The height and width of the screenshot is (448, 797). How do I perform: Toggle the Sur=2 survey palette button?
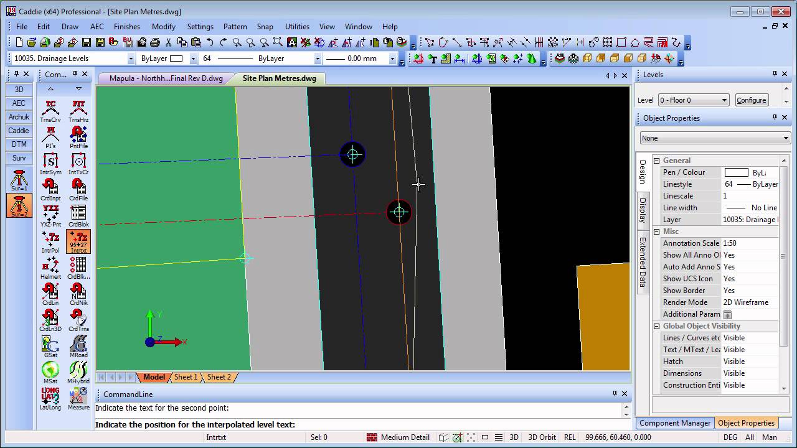coord(19,205)
